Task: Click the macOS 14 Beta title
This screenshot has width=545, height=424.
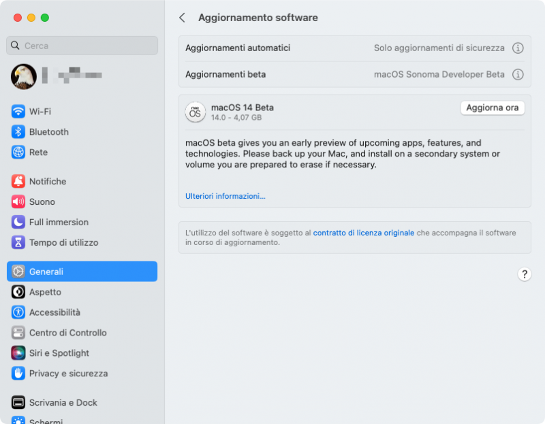Action: pyautogui.click(x=243, y=108)
